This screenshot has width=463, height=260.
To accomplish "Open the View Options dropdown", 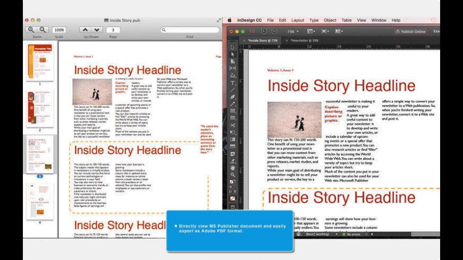I will [311, 31].
